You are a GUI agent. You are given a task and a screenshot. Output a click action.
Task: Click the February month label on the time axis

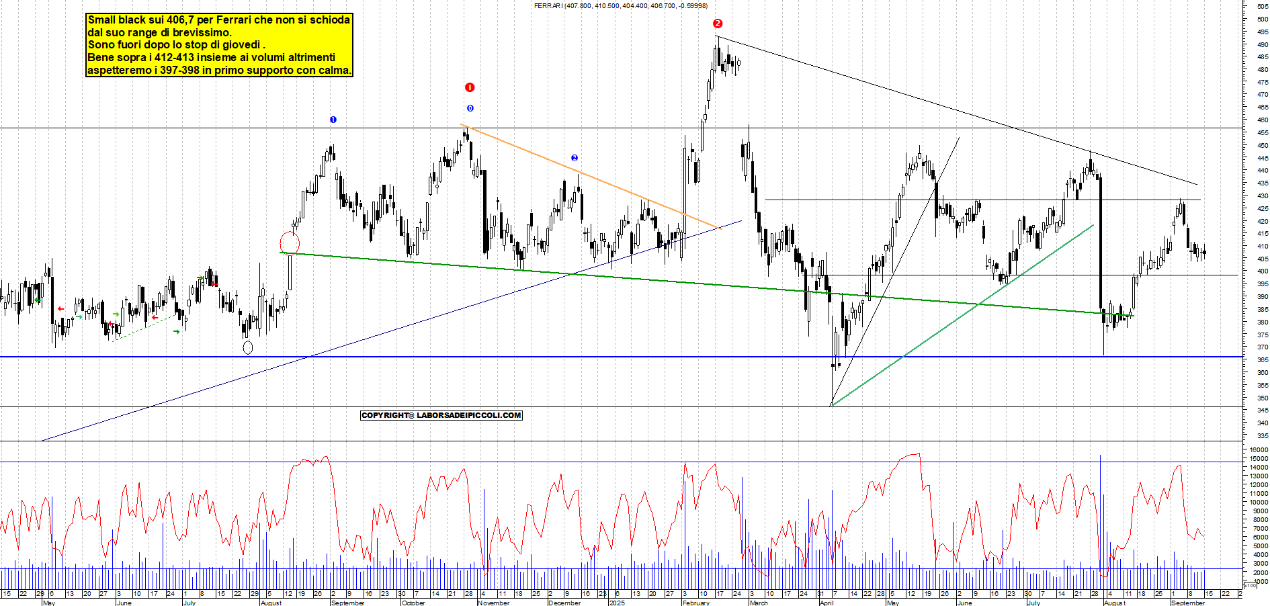695,603
